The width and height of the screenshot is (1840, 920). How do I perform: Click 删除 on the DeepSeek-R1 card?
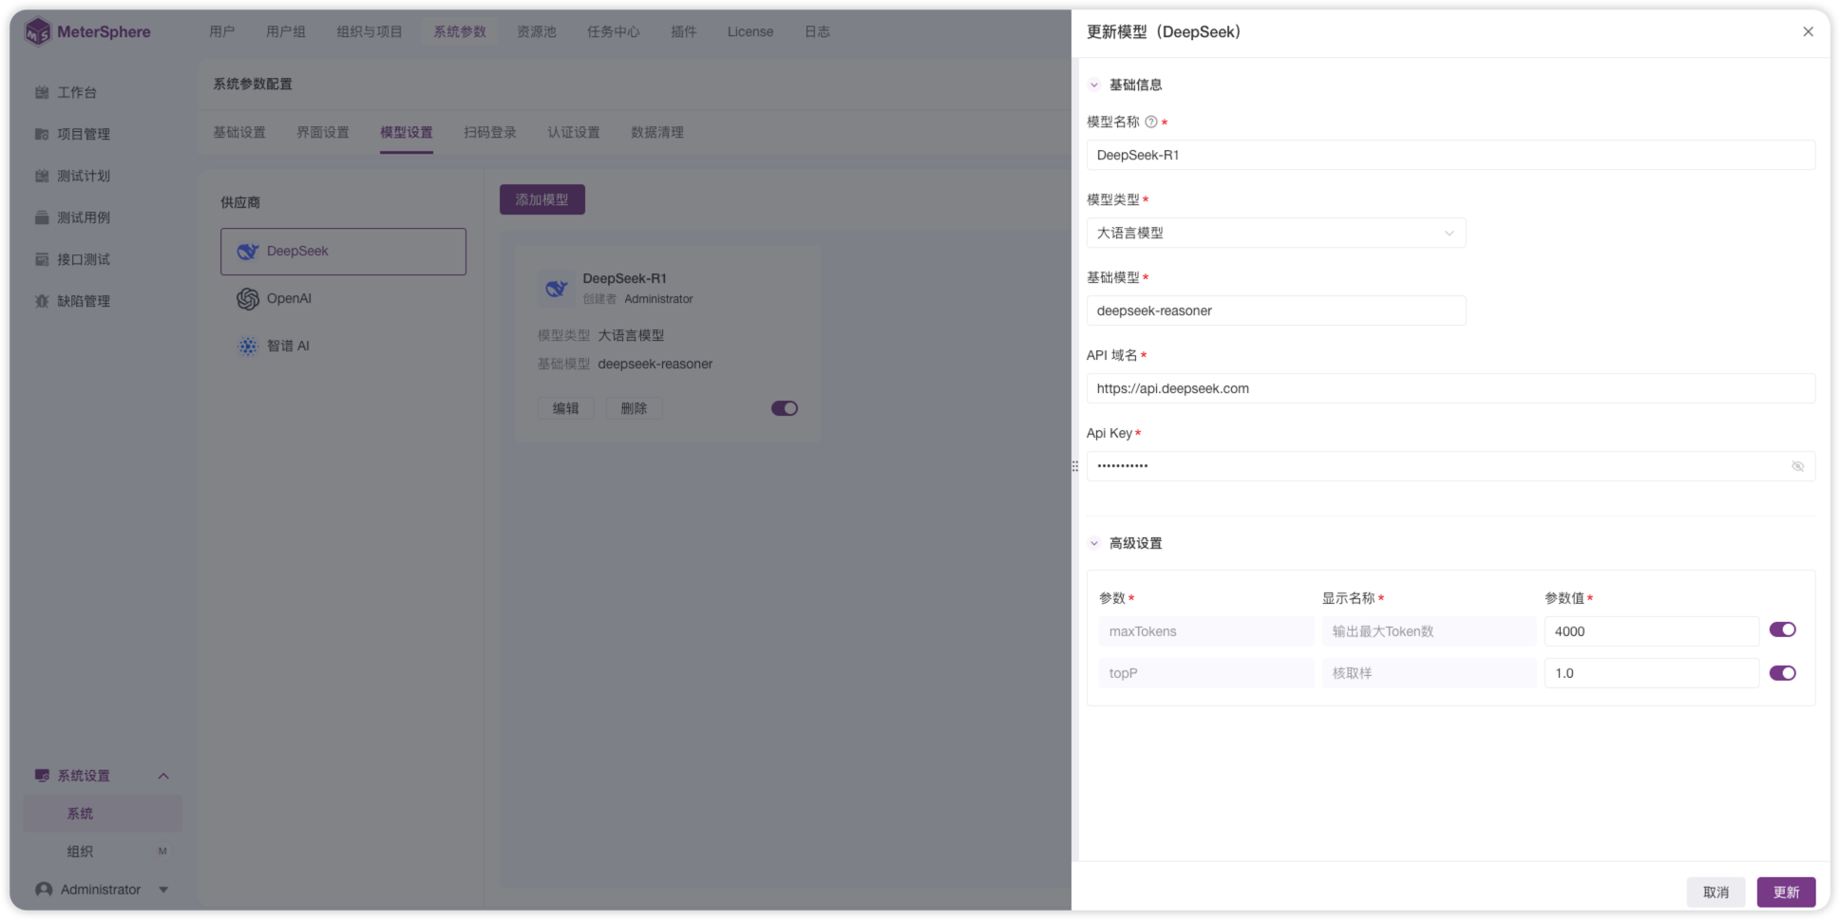click(x=635, y=408)
